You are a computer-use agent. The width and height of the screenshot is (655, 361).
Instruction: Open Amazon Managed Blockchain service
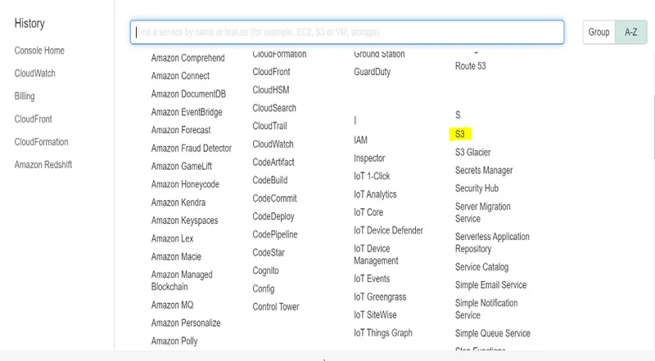pos(182,280)
